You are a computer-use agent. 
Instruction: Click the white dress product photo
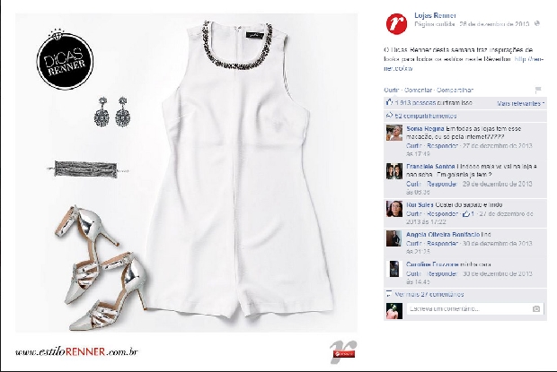240,169
